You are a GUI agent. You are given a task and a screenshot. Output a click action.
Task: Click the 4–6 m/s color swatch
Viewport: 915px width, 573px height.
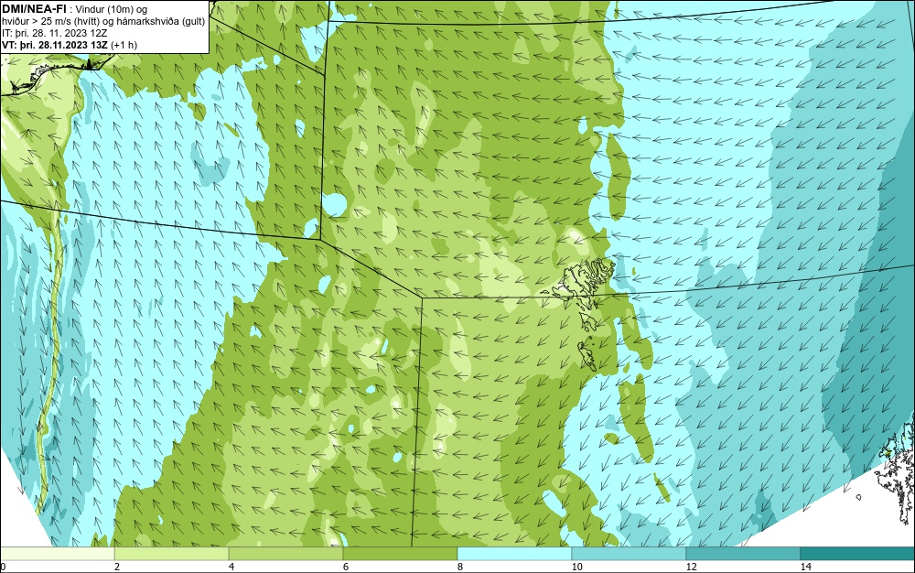click(x=285, y=554)
